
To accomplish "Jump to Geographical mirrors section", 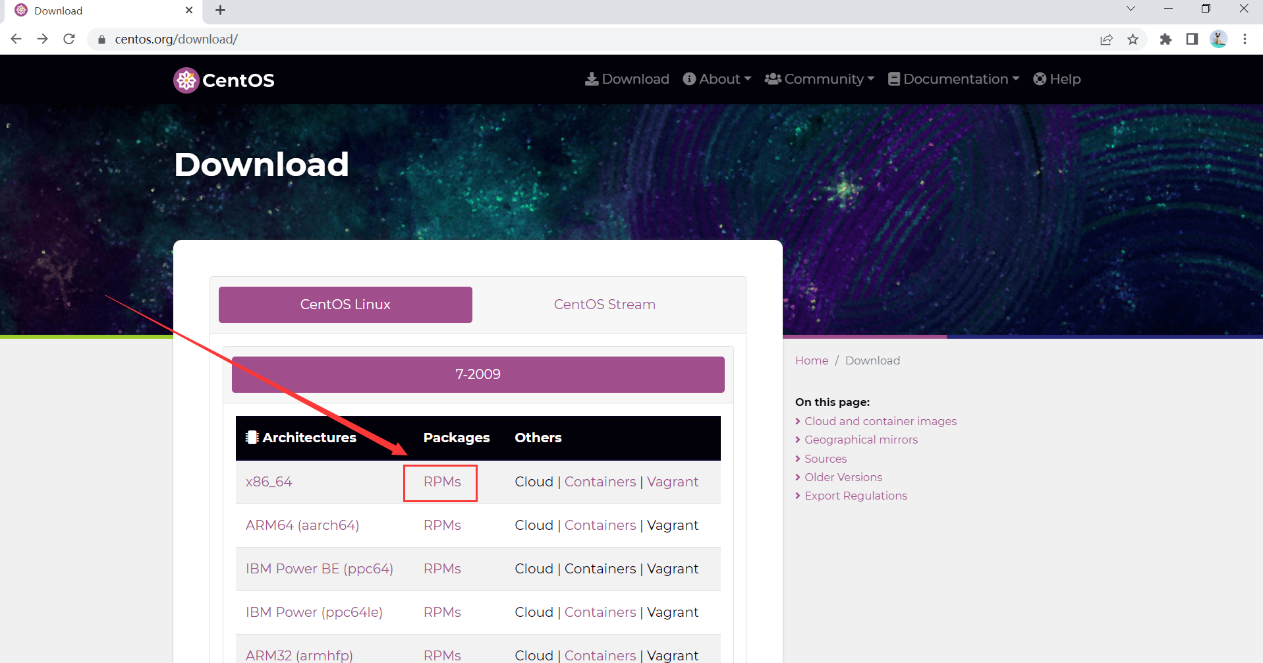I will coord(861,440).
